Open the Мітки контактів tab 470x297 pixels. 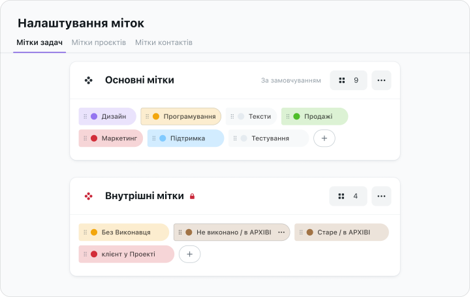click(164, 42)
